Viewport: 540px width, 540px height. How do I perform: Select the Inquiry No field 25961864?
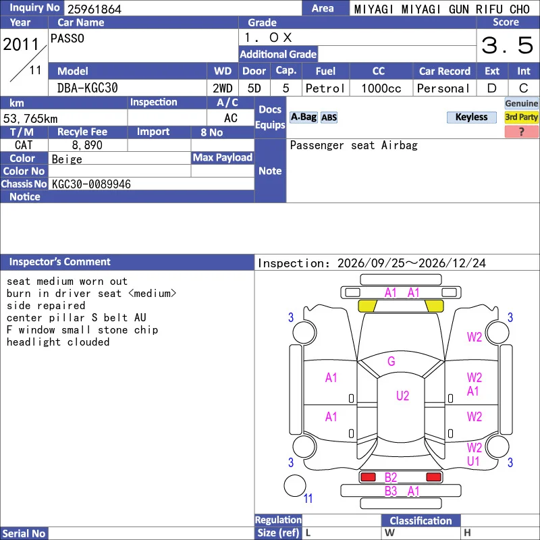pyautogui.click(x=182, y=9)
